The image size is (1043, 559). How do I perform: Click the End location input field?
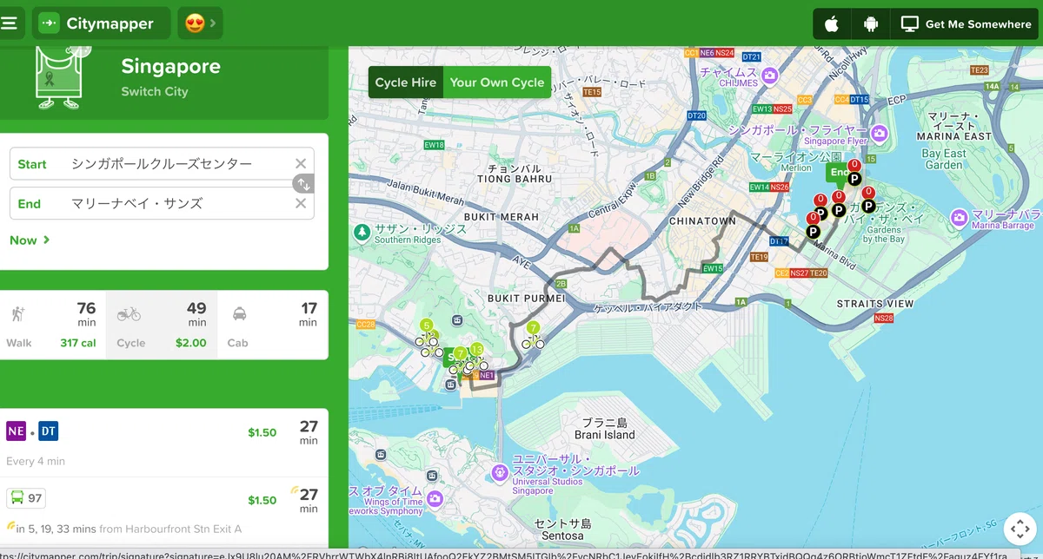point(162,203)
